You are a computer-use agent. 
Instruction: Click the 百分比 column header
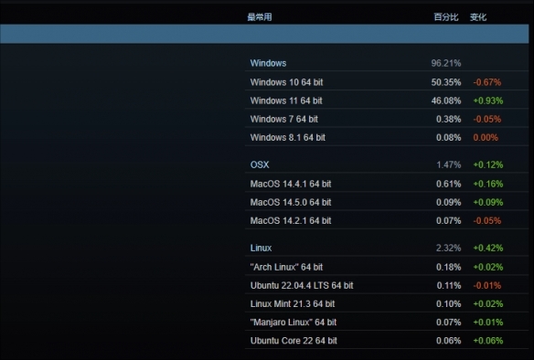click(x=446, y=17)
